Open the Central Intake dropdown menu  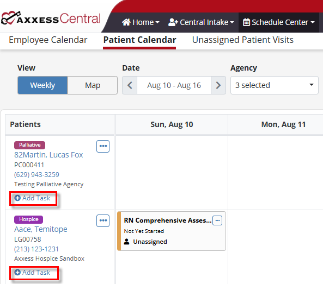click(x=201, y=22)
